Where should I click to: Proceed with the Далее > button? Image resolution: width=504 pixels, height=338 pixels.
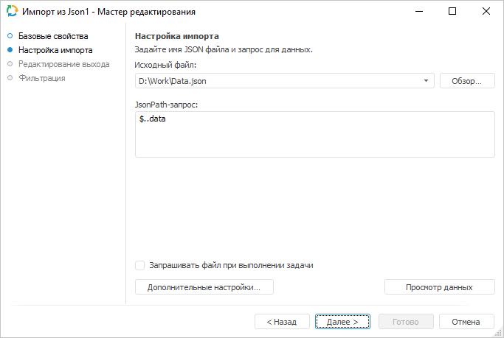tap(342, 322)
